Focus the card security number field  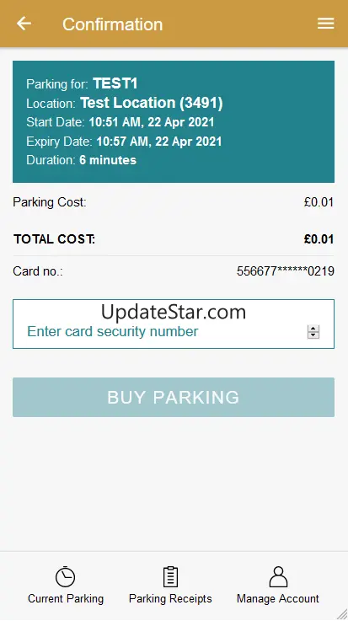[174, 324]
